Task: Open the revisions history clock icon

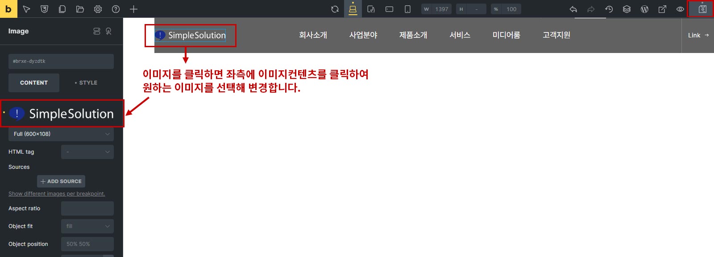Action: [x=609, y=9]
